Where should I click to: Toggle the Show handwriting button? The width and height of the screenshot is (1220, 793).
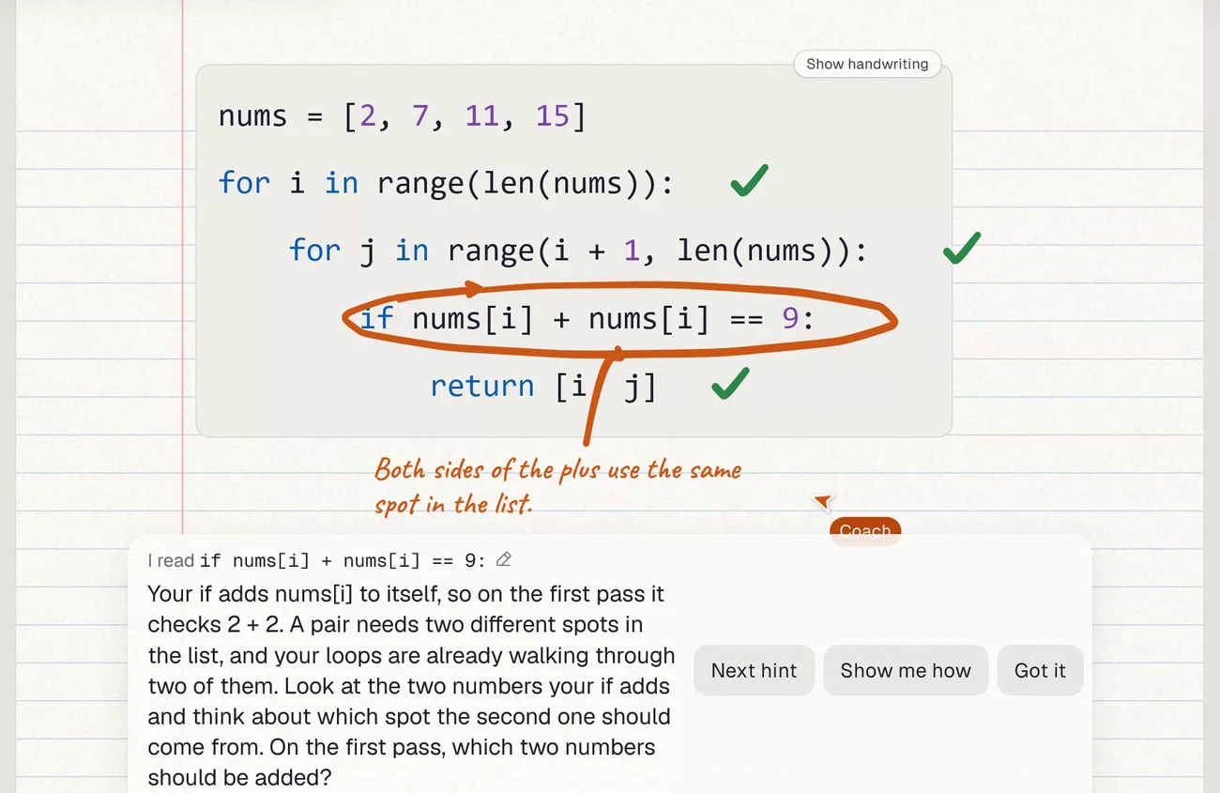867,64
